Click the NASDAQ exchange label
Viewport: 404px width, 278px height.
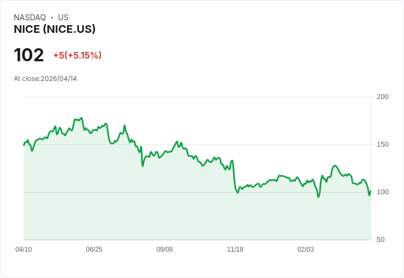pyautogui.click(x=30, y=18)
